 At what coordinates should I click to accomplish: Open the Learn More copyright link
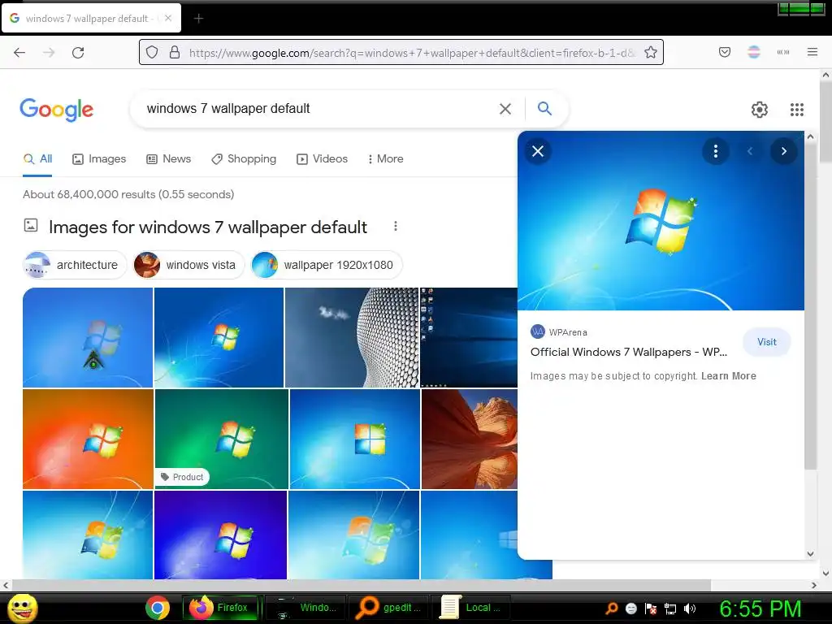[x=729, y=376]
